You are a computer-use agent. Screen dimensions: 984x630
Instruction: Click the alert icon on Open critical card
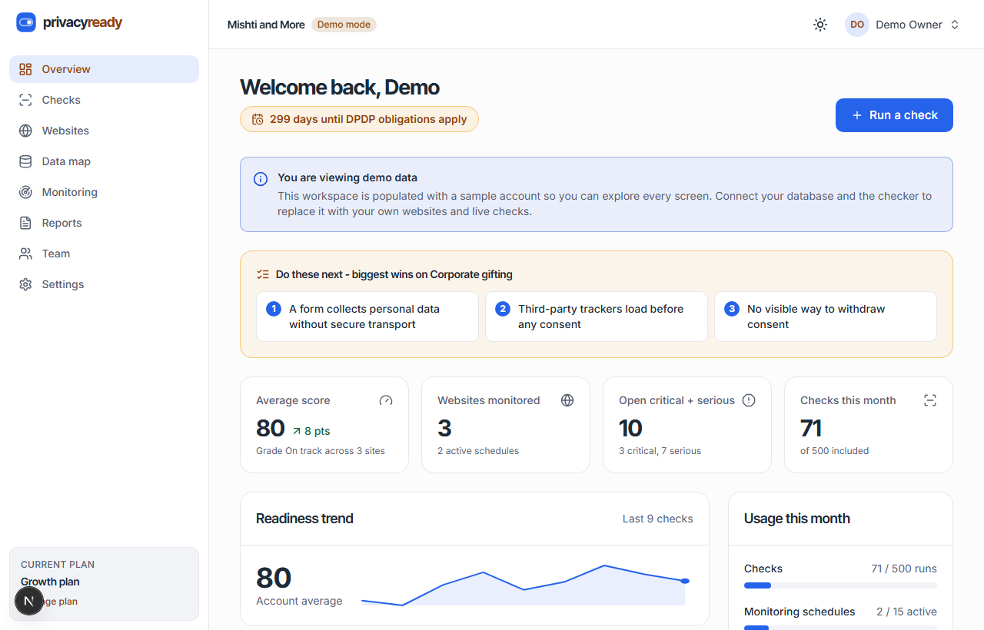coord(749,400)
